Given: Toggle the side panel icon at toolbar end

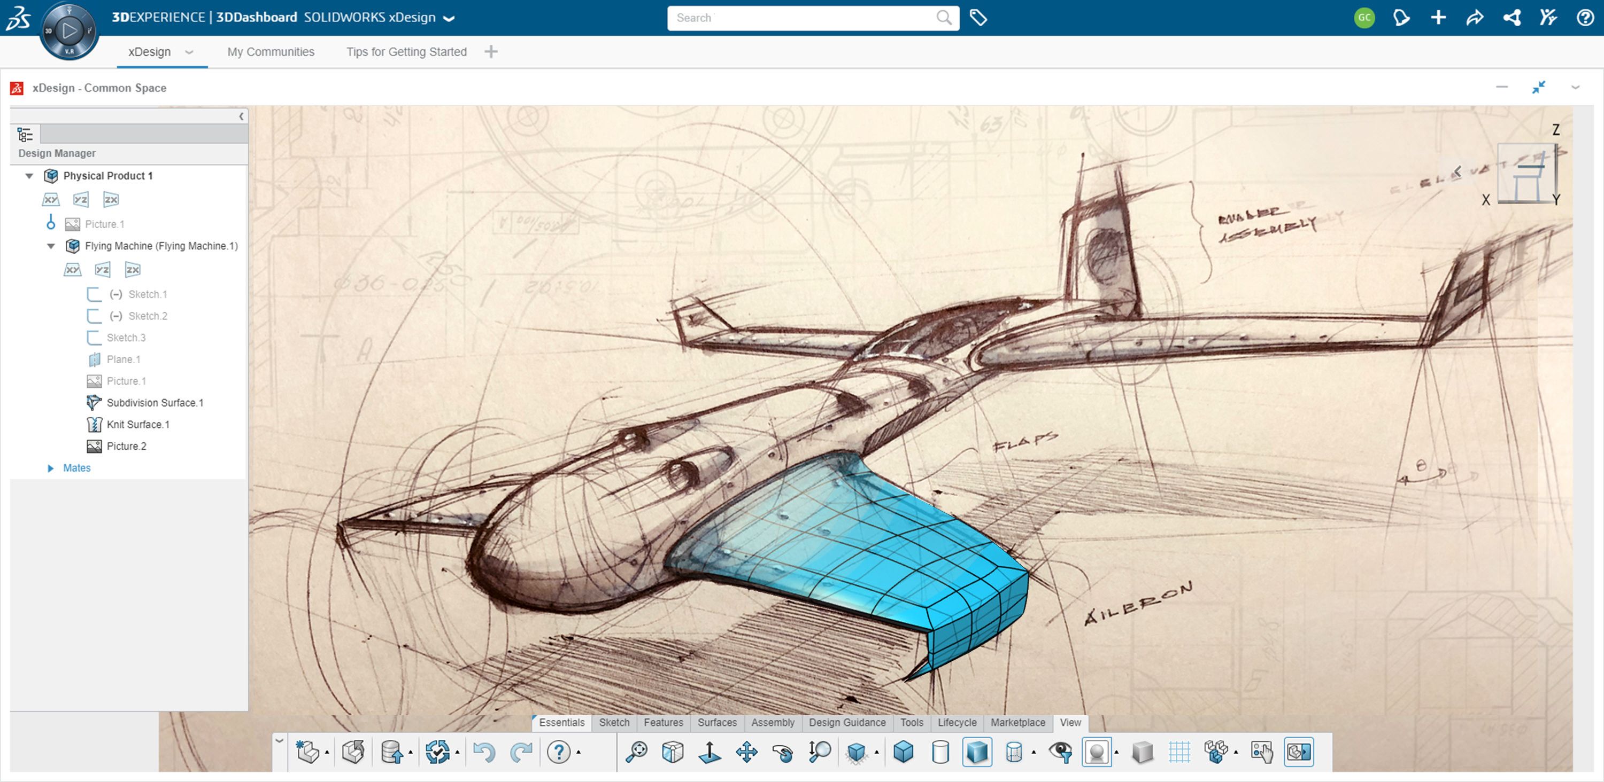Looking at the screenshot, I should [x=1299, y=752].
